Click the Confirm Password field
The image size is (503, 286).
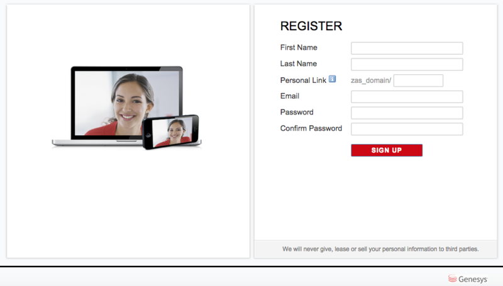point(407,129)
